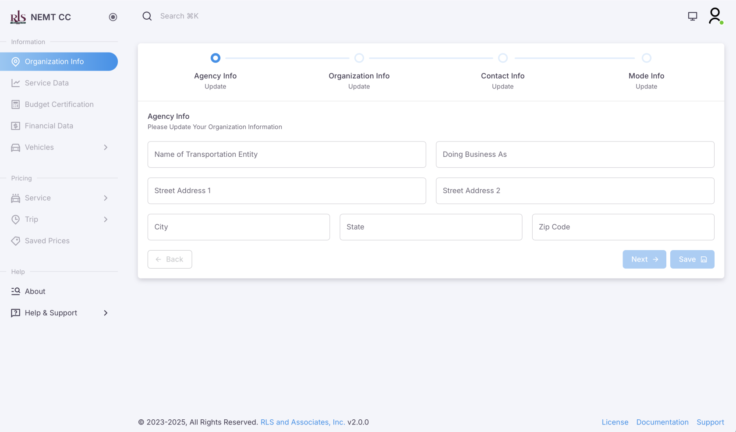Screen dimensions: 736x432
Task: Select Organization Info in the sidebar
Action: click(54, 62)
